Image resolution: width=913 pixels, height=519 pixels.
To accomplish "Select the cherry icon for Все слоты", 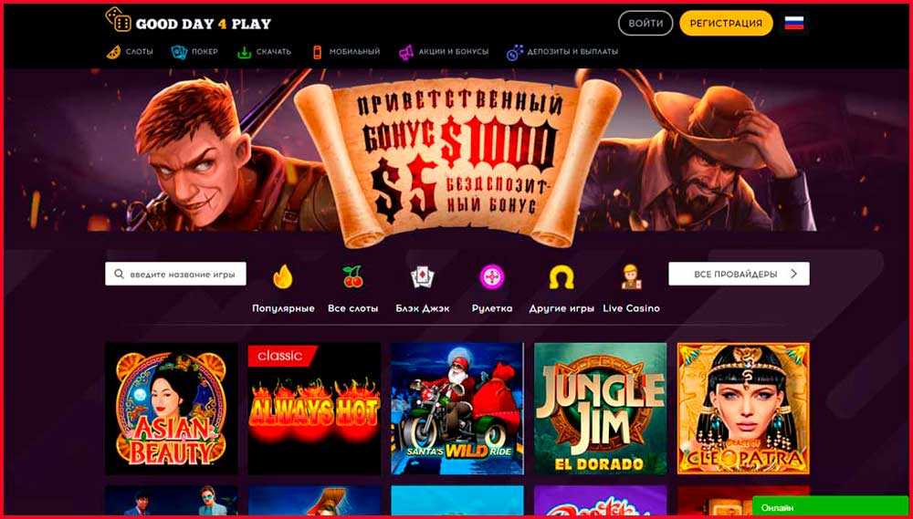I will [352, 276].
